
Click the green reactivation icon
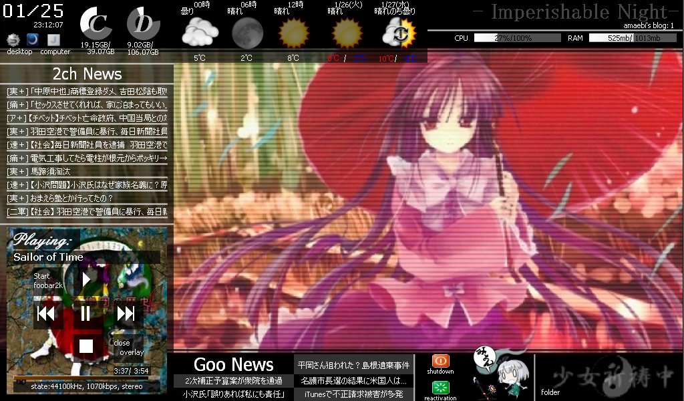click(441, 388)
